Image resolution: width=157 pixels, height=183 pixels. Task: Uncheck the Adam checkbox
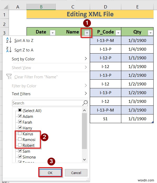(x=20, y=116)
